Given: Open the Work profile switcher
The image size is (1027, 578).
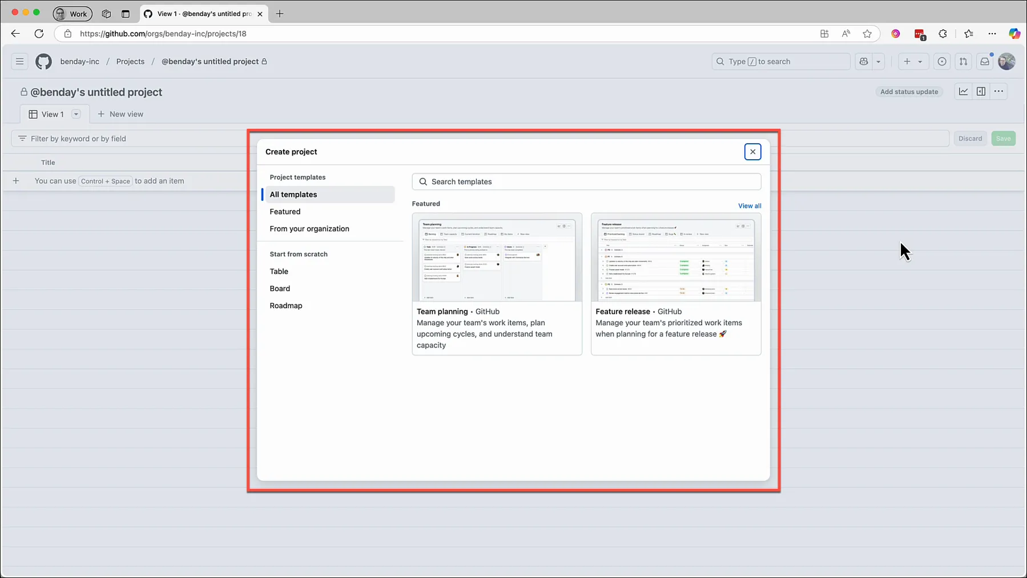Looking at the screenshot, I should click(x=72, y=14).
